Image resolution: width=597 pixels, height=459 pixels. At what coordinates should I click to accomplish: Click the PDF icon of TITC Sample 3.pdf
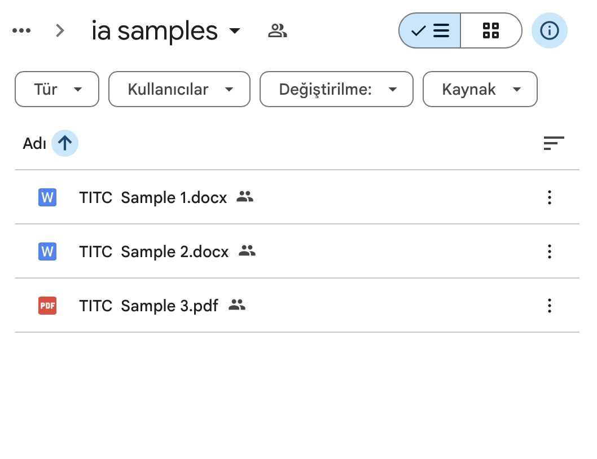[47, 306]
